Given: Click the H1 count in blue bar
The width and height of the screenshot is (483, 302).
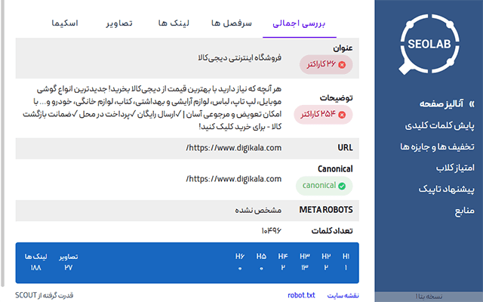Looking at the screenshot, I should pos(346,268).
